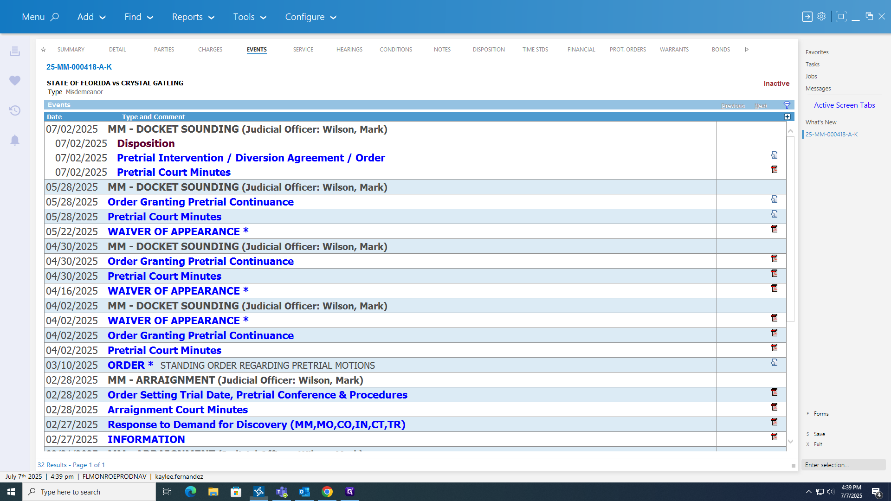
Task: Open PDF icon for Arraignment Court Minutes
Action: coord(774,407)
